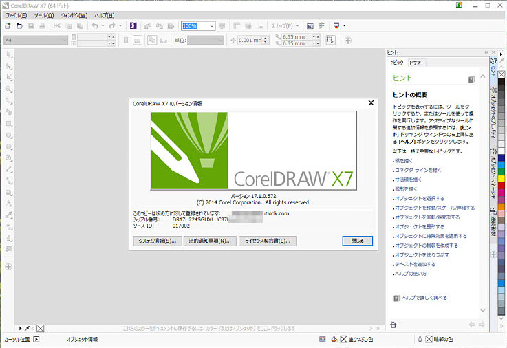Expand the カーソル位置 arrow in status bar
Image resolution: width=507 pixels, height=348 pixels.
(x=36, y=340)
